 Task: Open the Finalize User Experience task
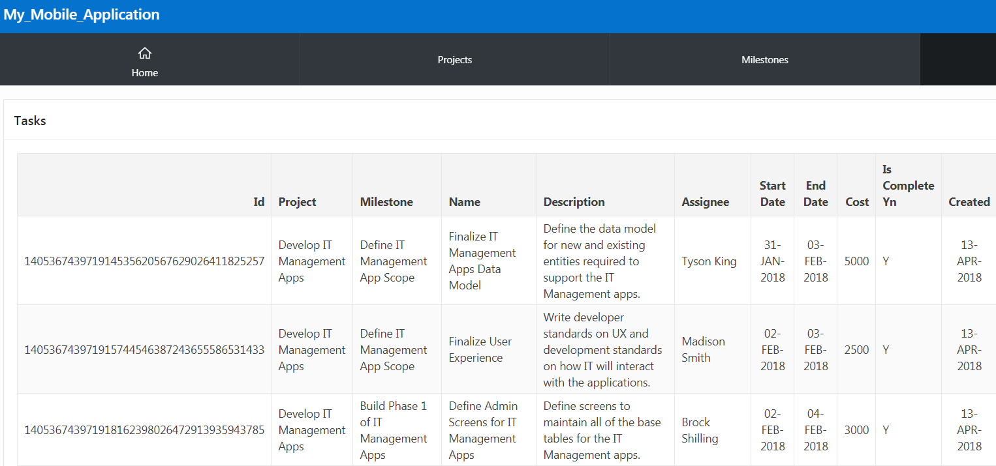[x=480, y=349]
